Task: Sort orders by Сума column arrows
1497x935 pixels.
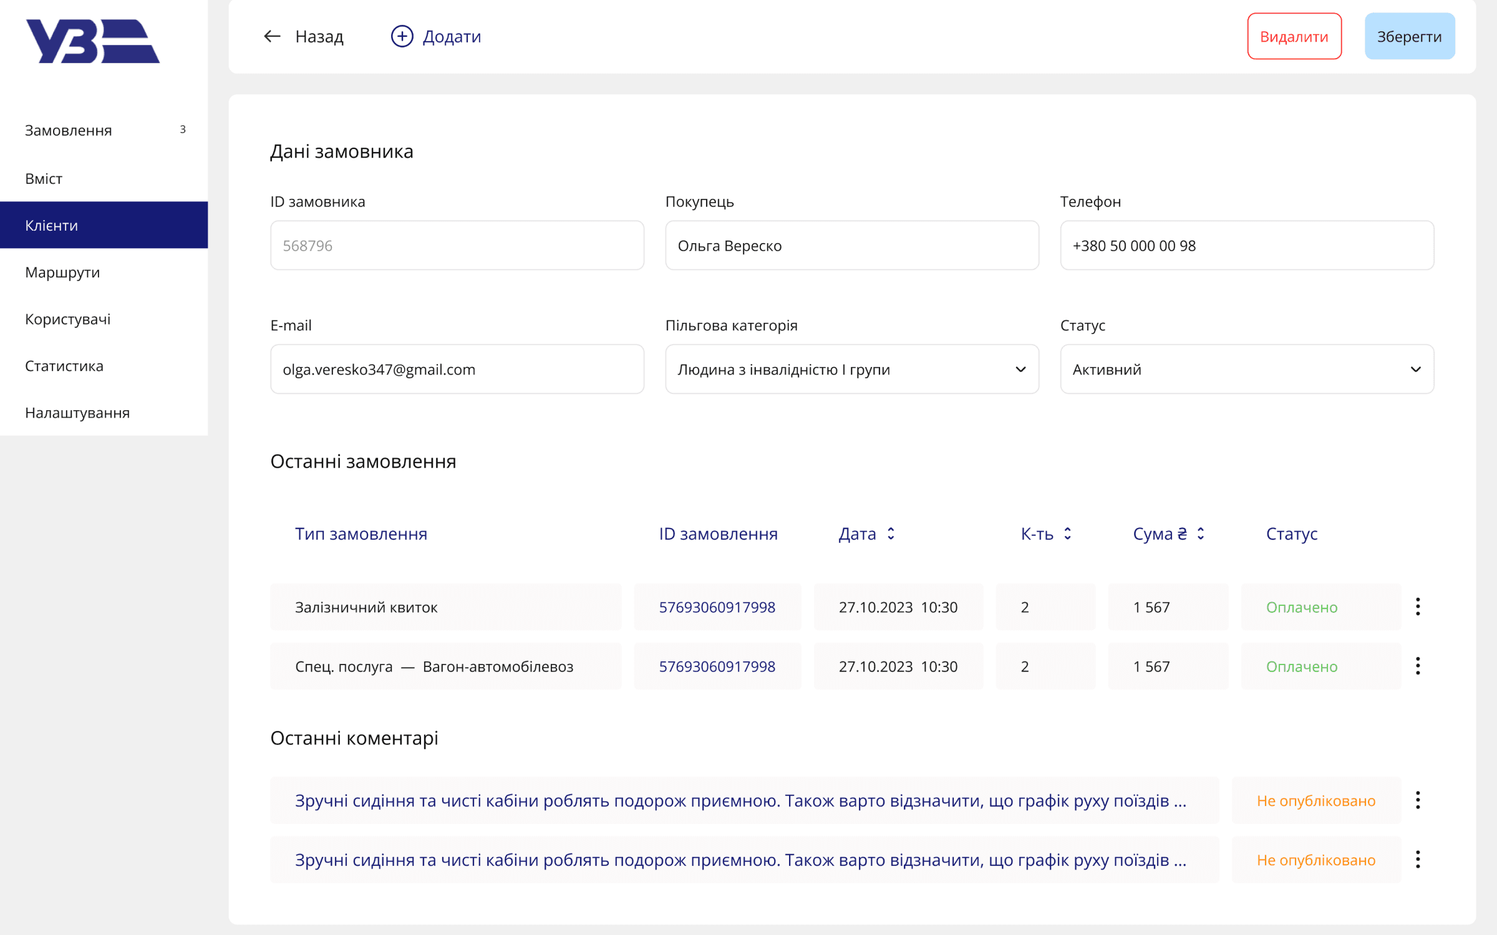Action: point(1200,534)
